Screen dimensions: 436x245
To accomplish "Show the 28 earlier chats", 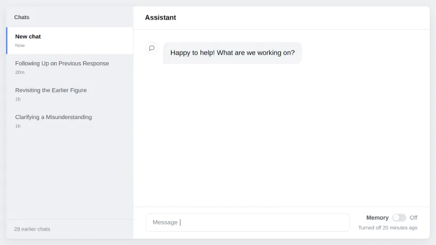I will point(32,229).
